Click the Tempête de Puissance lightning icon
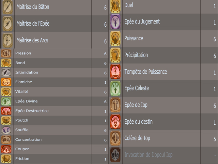The width and height of the screenshot is (218, 164). click(115, 72)
